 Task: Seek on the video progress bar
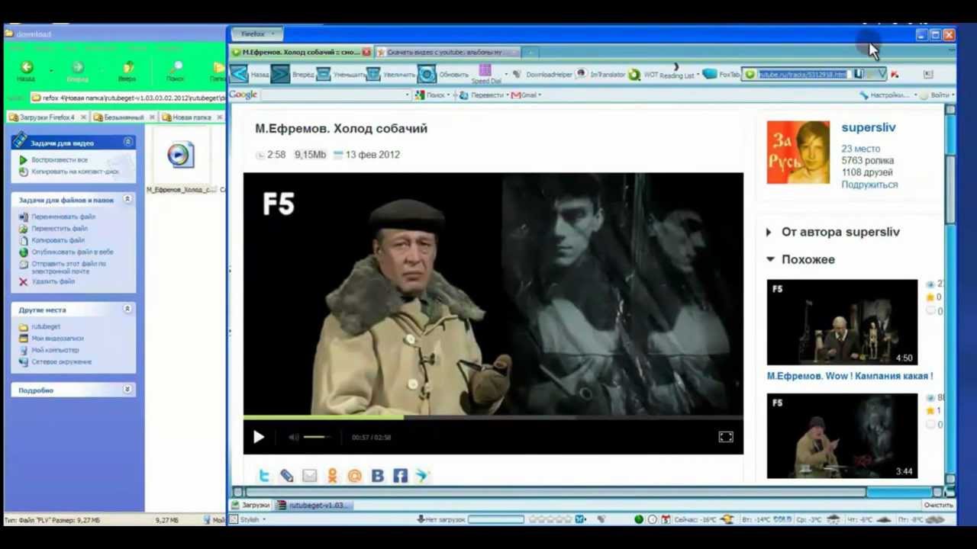point(493,417)
